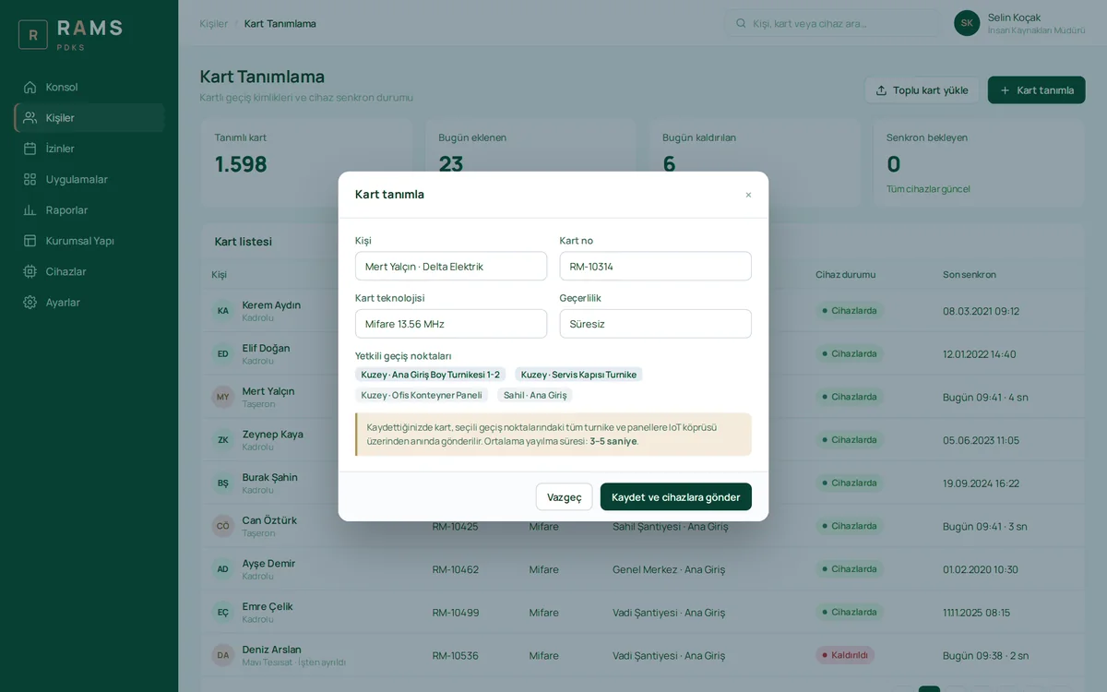Click the name Ayşe Demir in the list
Screen dimensions: 1107x692
click(268, 564)
